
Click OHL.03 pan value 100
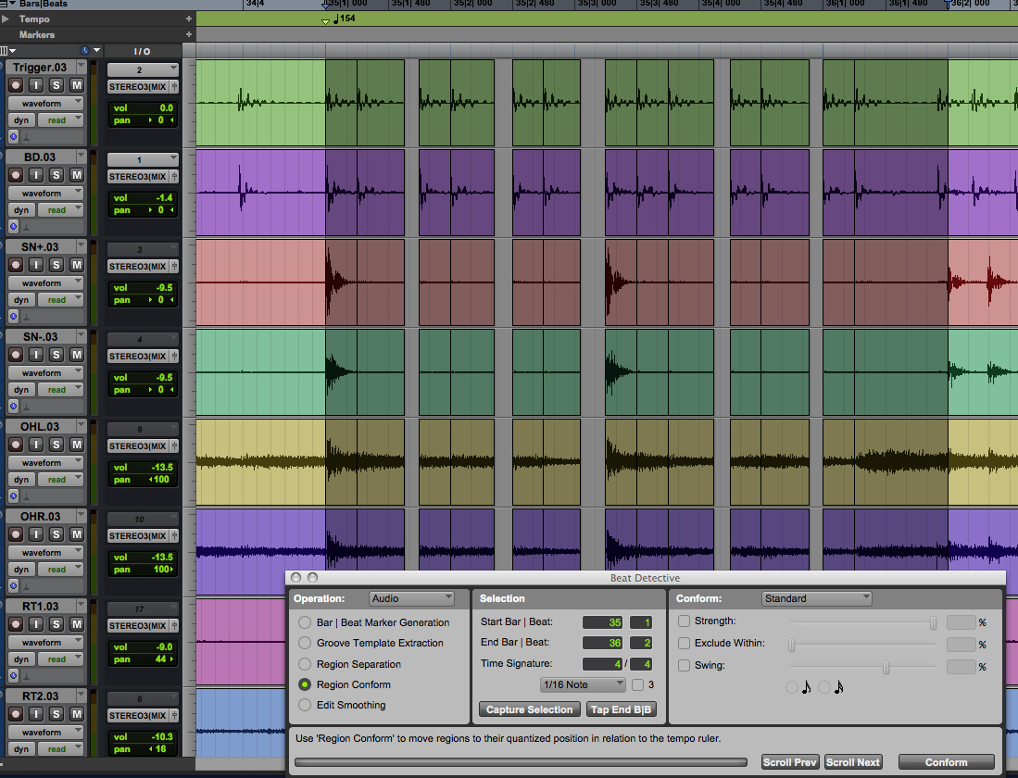(159, 479)
